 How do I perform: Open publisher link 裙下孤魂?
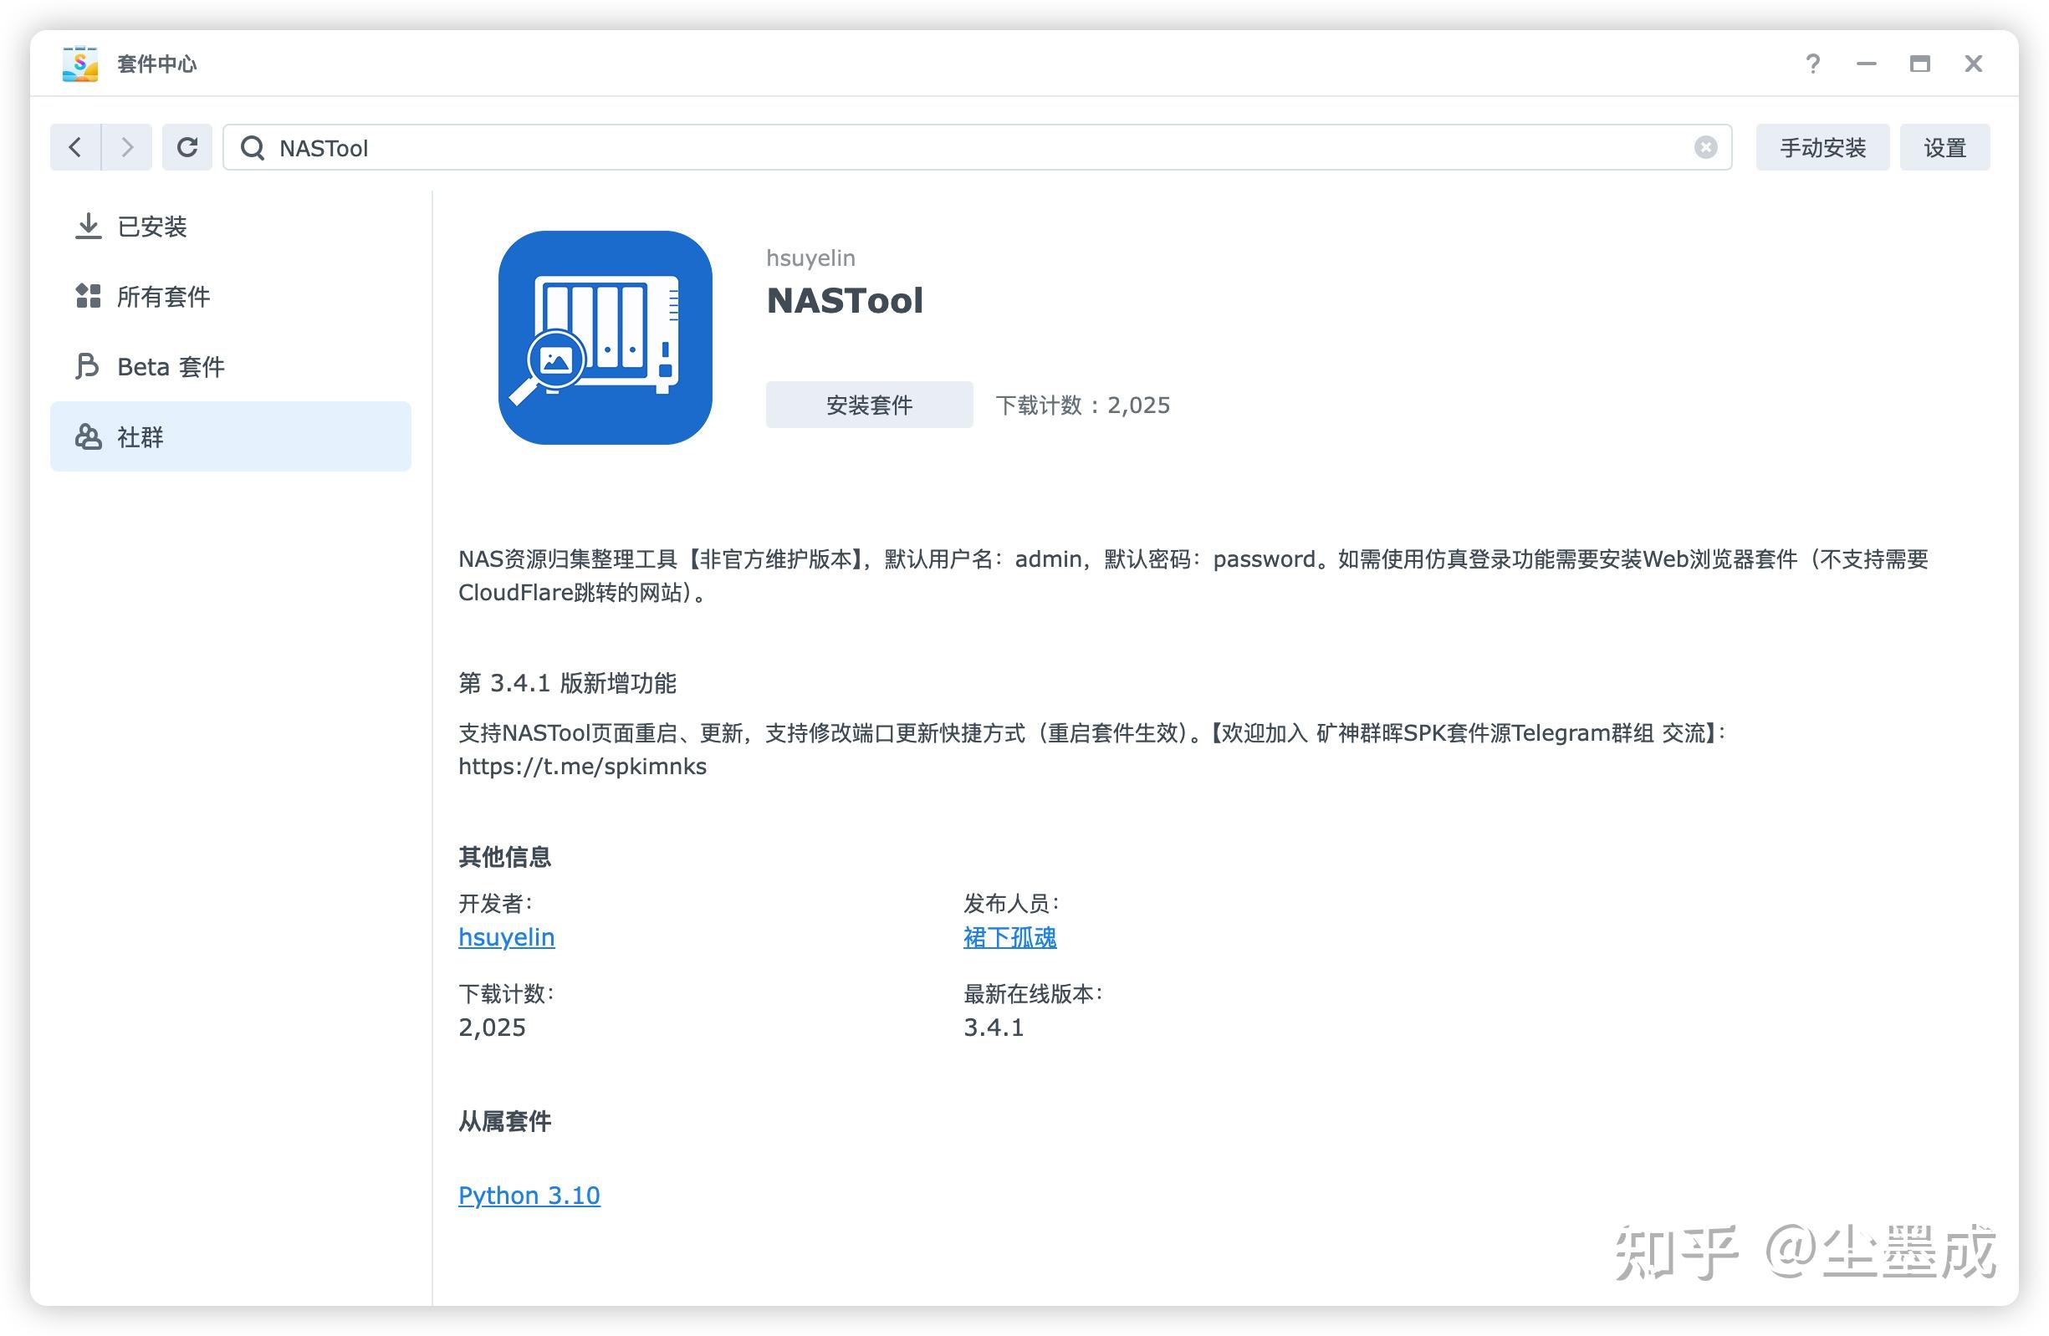pyautogui.click(x=1009, y=936)
